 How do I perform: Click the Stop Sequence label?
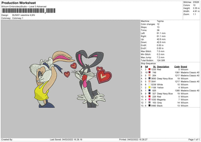148,63
